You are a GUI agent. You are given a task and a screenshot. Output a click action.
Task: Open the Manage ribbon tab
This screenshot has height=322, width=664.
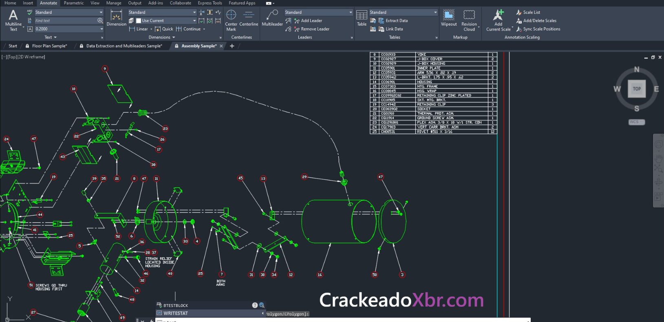(x=114, y=3)
